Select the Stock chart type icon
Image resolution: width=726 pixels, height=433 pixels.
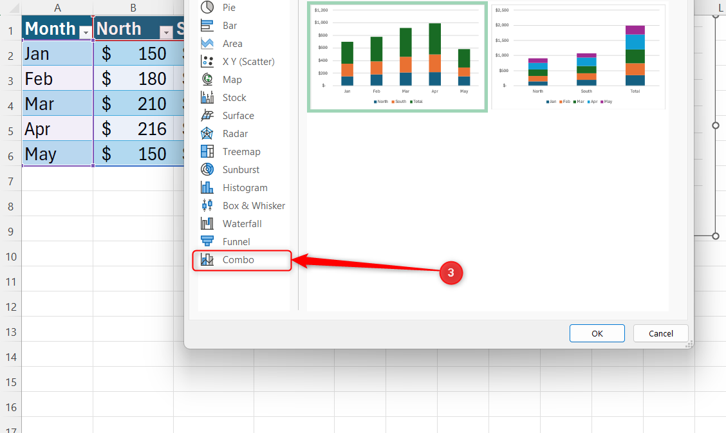click(x=207, y=98)
